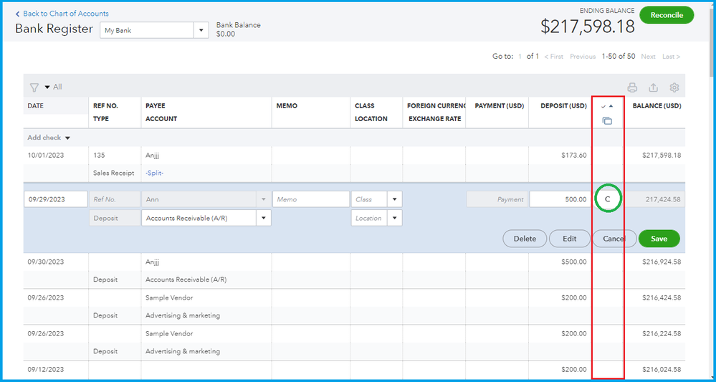
Task: Expand the Class dropdown in edit row
Action: 395,199
